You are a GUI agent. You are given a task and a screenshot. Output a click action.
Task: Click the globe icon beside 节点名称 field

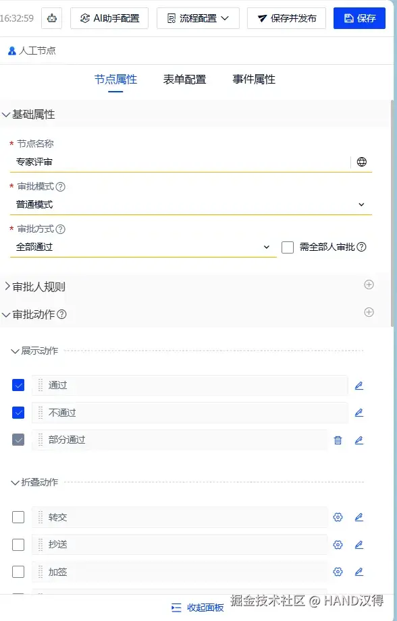[x=361, y=162]
